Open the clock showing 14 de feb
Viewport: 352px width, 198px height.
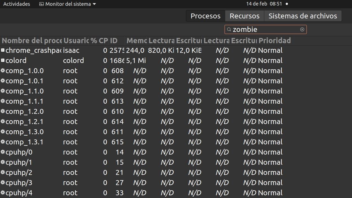[x=264, y=4]
